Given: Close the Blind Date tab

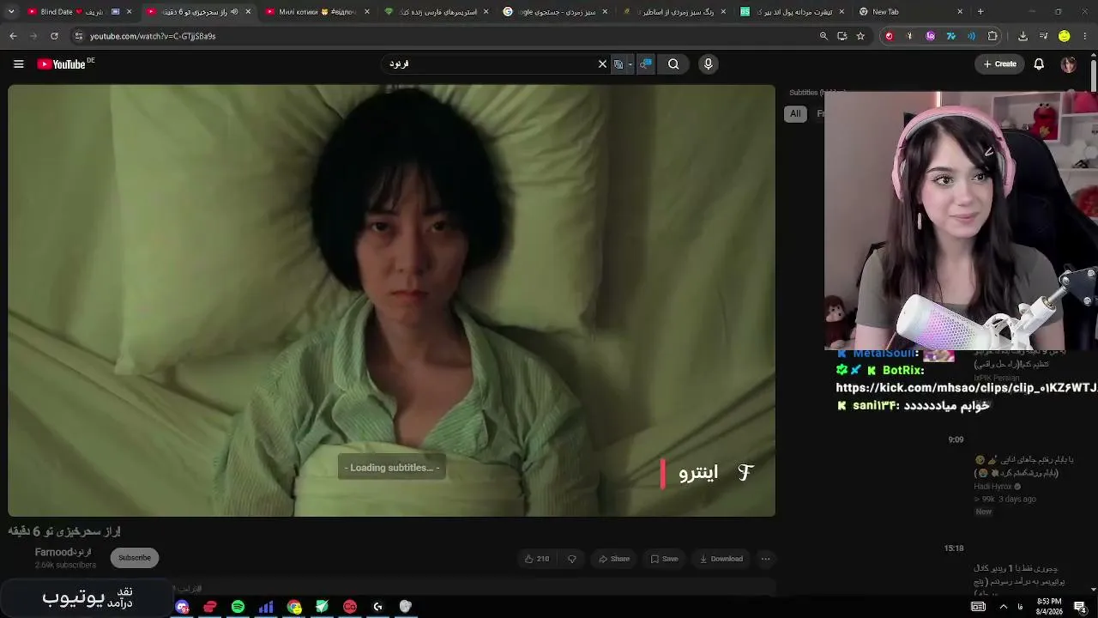Looking at the screenshot, I should click(x=129, y=12).
